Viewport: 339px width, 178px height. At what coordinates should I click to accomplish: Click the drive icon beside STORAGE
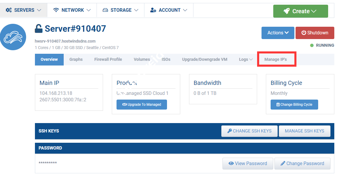tap(105, 10)
